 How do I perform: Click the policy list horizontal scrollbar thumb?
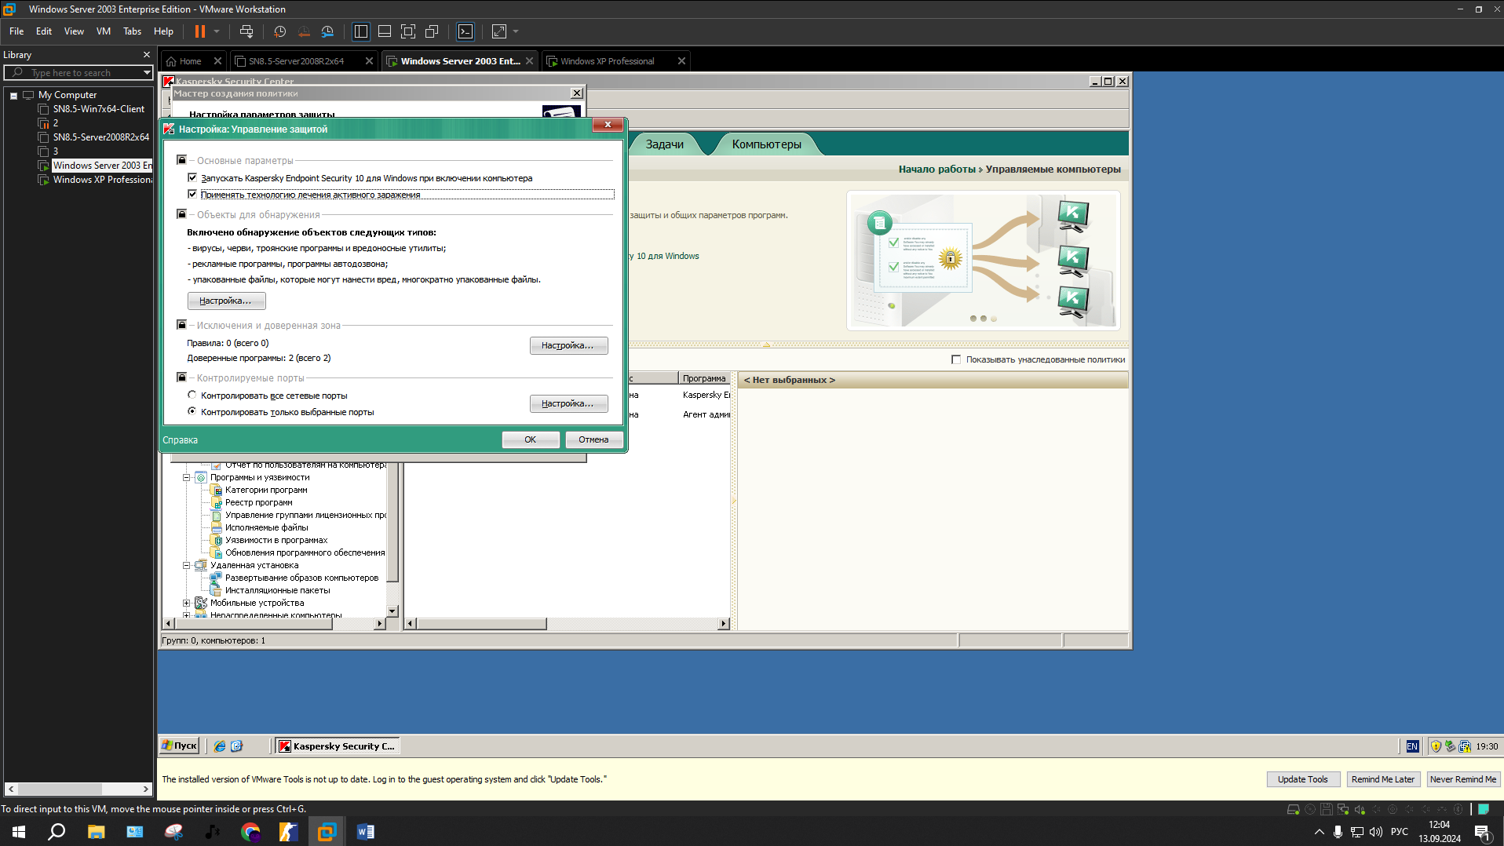(481, 624)
